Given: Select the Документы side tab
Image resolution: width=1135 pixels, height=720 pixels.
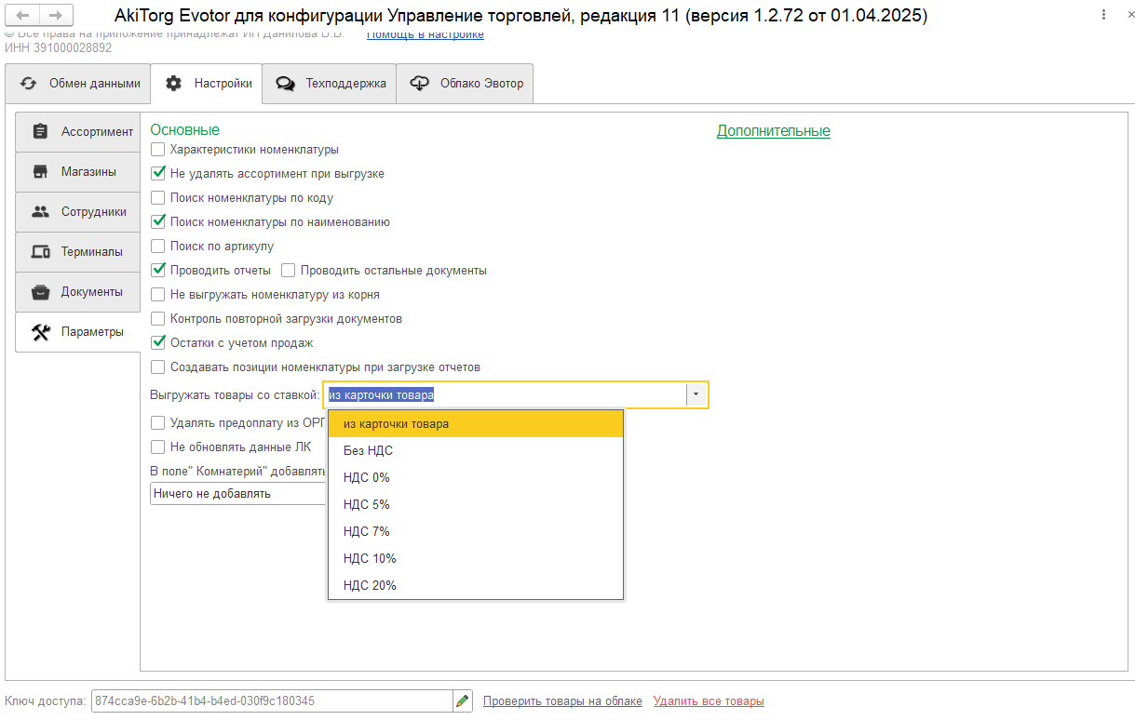Looking at the screenshot, I should (x=78, y=292).
